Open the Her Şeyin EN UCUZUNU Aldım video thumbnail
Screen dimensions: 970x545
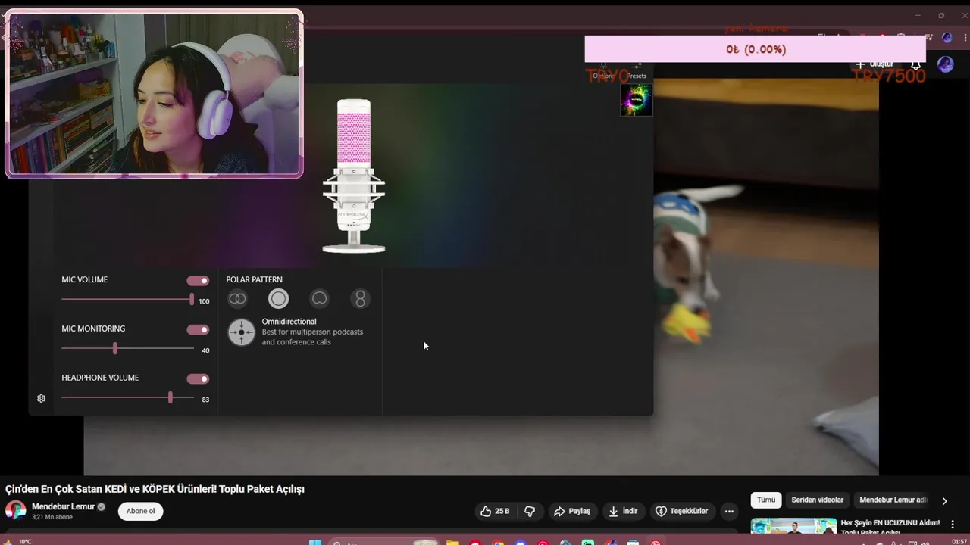click(793, 525)
